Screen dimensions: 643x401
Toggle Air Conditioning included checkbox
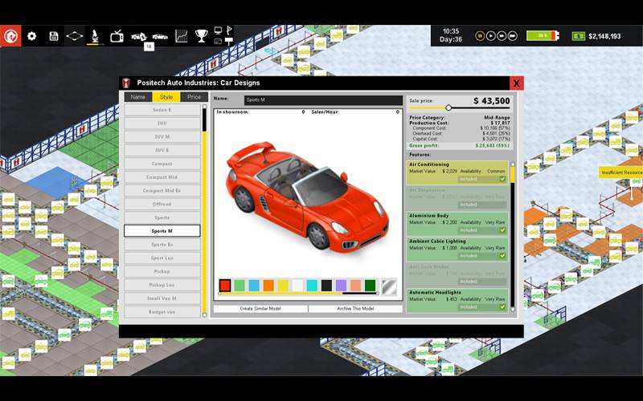tap(502, 180)
